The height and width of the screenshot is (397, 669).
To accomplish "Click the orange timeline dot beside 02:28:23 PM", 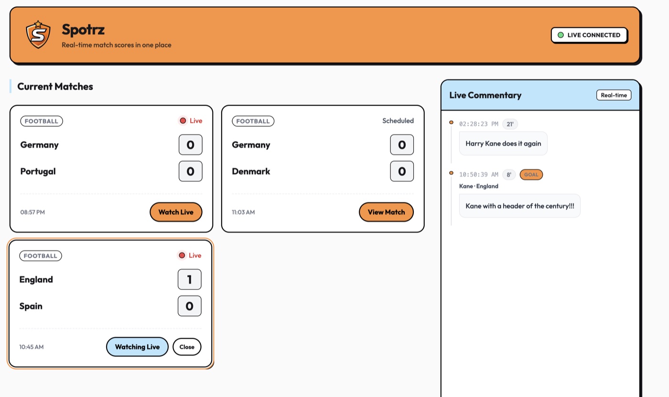I will point(451,123).
